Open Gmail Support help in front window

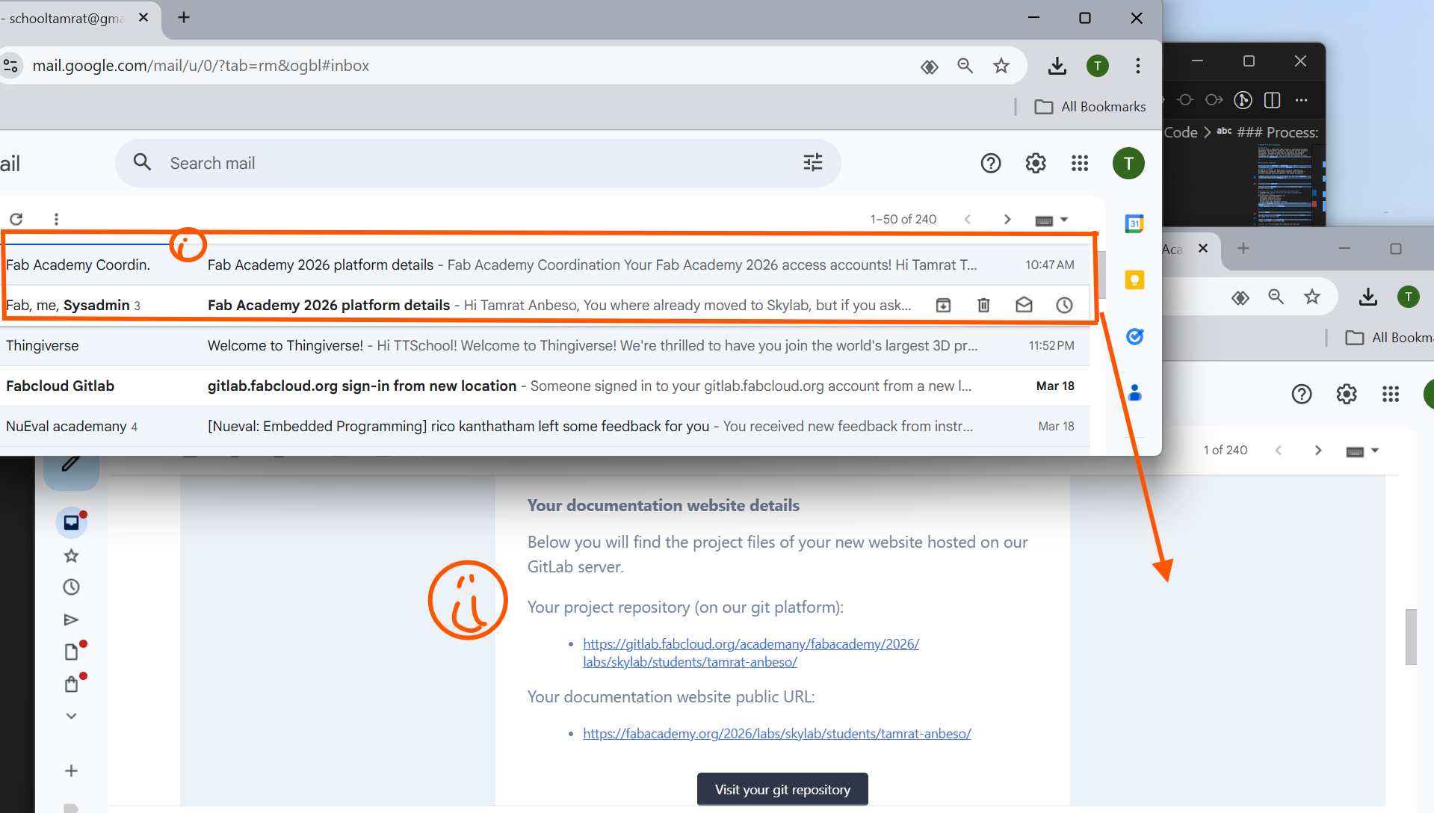(x=991, y=163)
